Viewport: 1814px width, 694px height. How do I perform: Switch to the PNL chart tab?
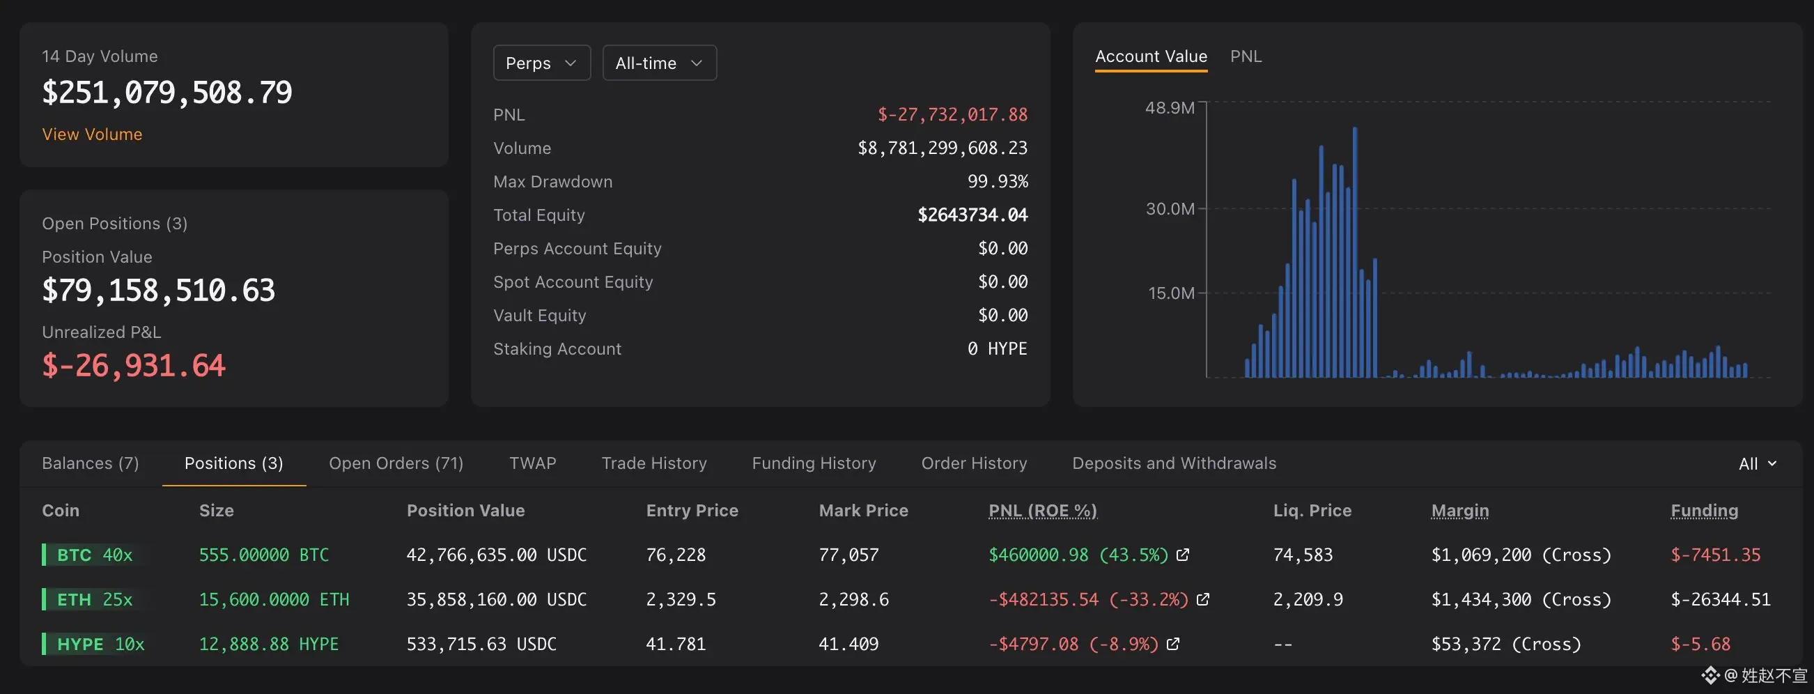pos(1245,56)
